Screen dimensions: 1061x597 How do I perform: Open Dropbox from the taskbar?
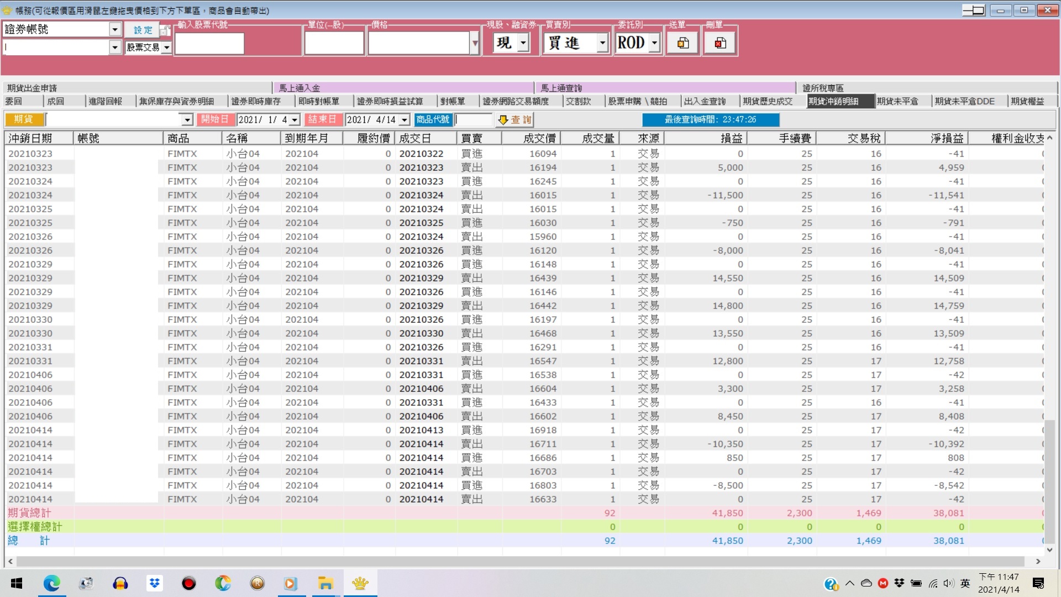[x=155, y=583]
